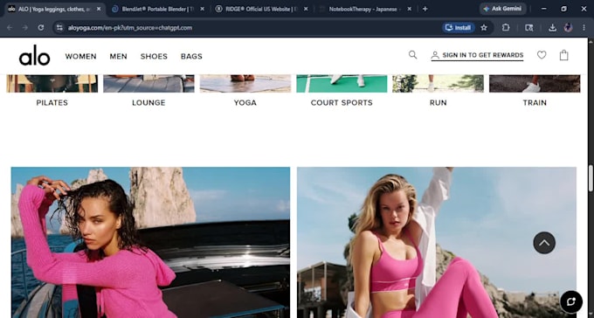Screen dimensions: 594x318
Task: Open the BAGS menu
Action: (191, 57)
